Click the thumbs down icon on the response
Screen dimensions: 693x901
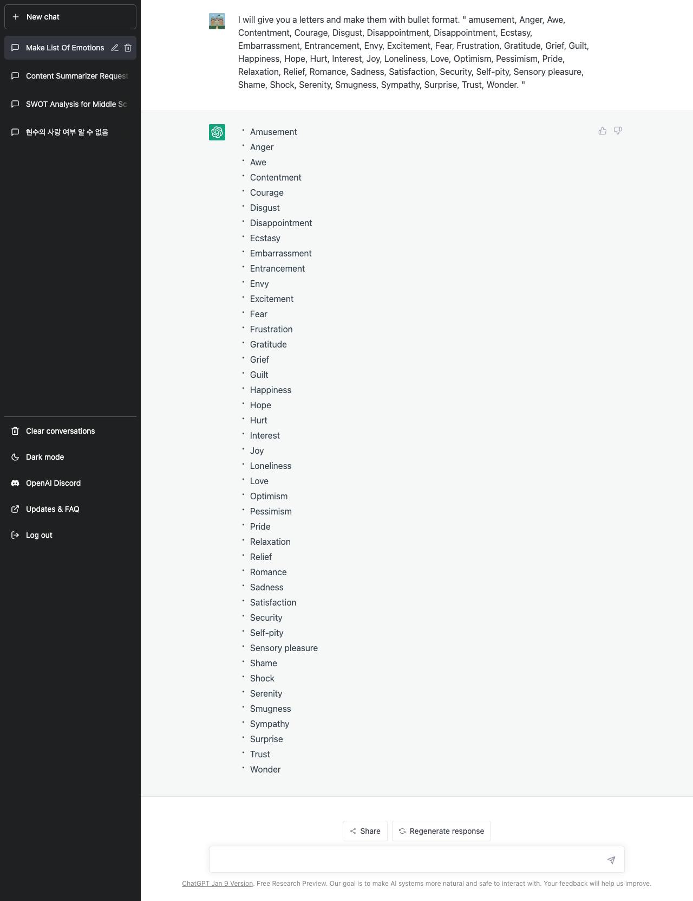point(618,131)
